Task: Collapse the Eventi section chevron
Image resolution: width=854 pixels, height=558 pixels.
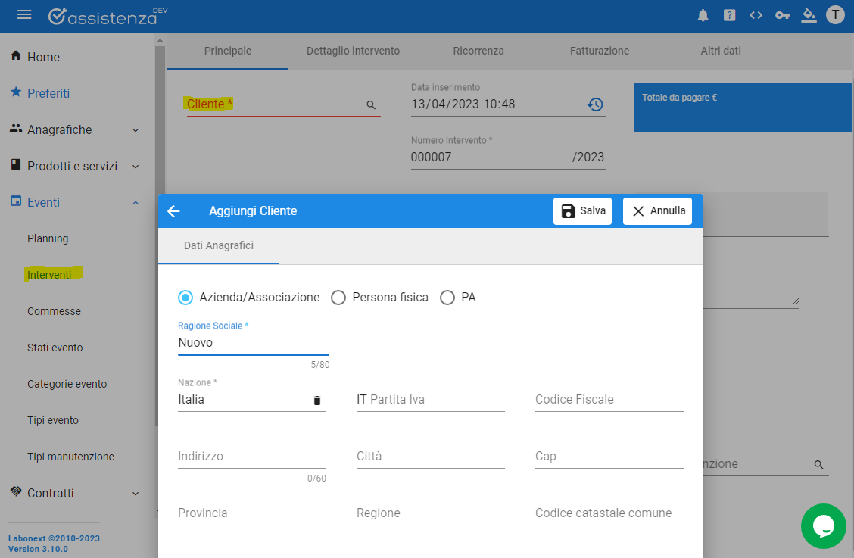Action: click(136, 203)
